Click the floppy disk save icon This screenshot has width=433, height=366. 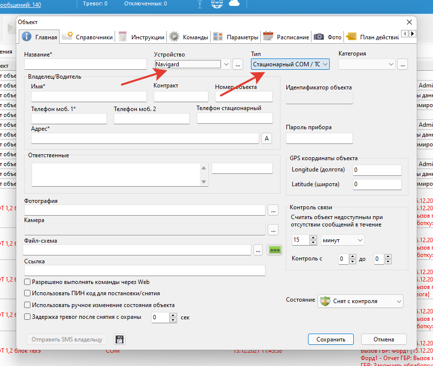point(120,339)
